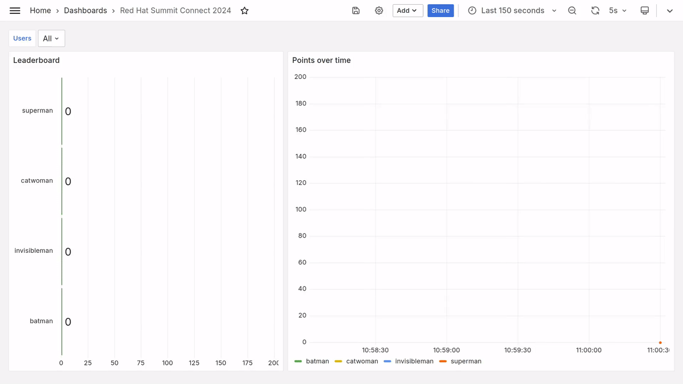Toggle the TV kiosk view mode icon
Screen dimensions: 683x384
pyautogui.click(x=645, y=11)
